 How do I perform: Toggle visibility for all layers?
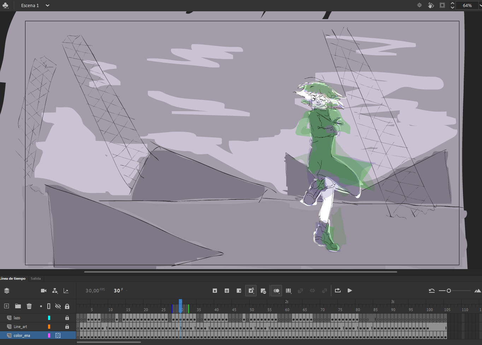coord(58,306)
